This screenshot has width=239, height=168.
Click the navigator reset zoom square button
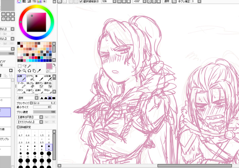[13, 14]
